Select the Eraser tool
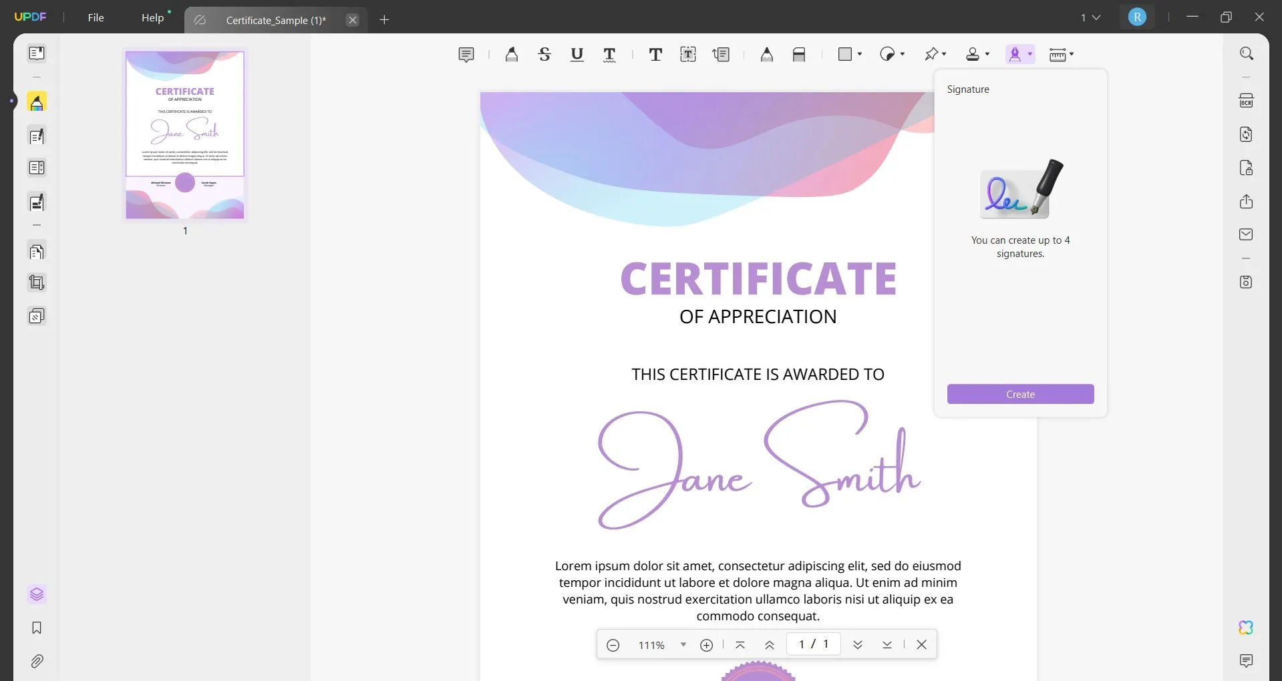This screenshot has width=1282, height=681. 799,54
